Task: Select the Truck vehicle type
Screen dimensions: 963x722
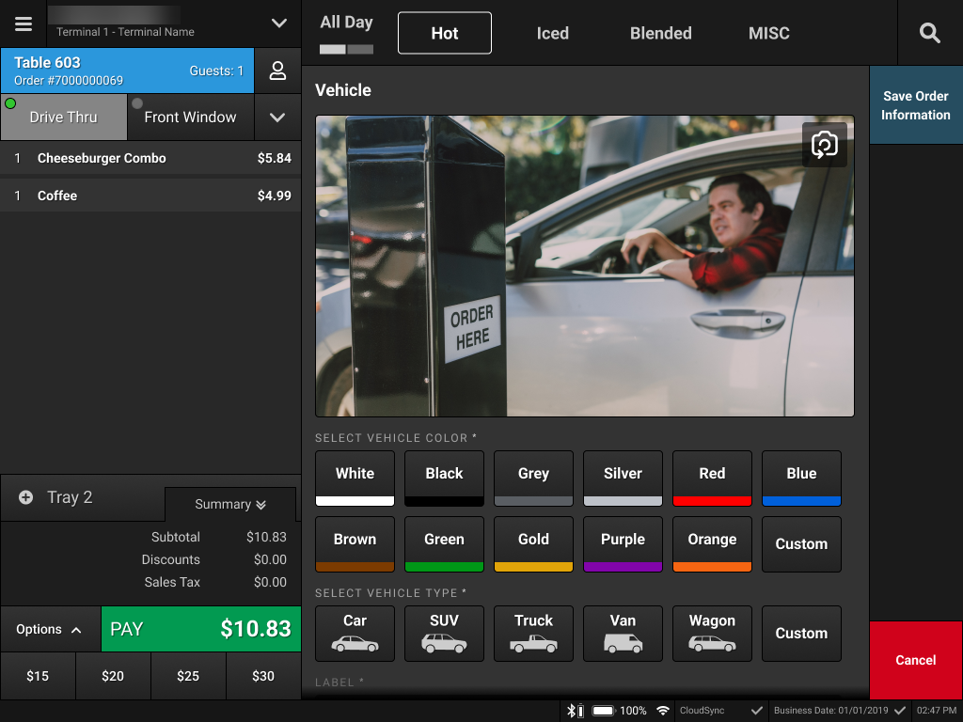Action: coord(533,634)
